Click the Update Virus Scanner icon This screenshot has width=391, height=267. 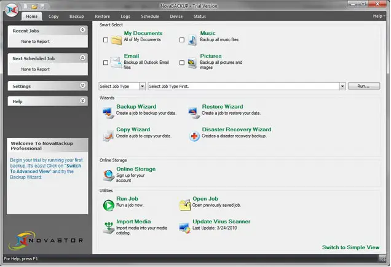[x=185, y=228]
